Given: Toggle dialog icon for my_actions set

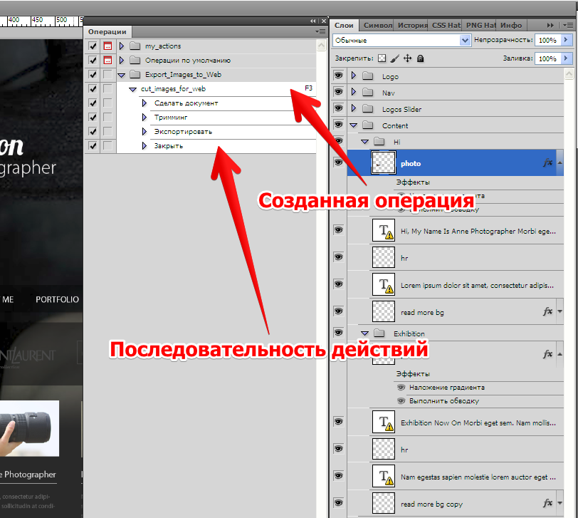Looking at the screenshot, I should point(107,46).
